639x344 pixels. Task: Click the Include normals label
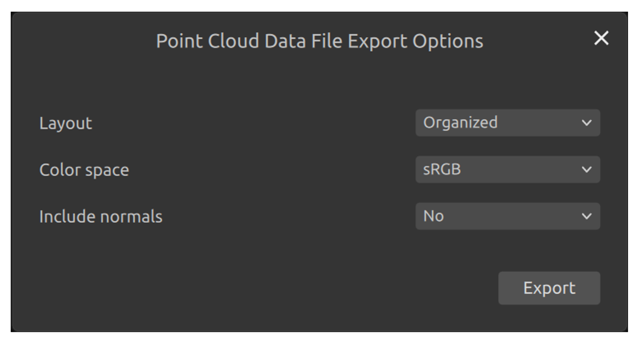[x=101, y=217]
